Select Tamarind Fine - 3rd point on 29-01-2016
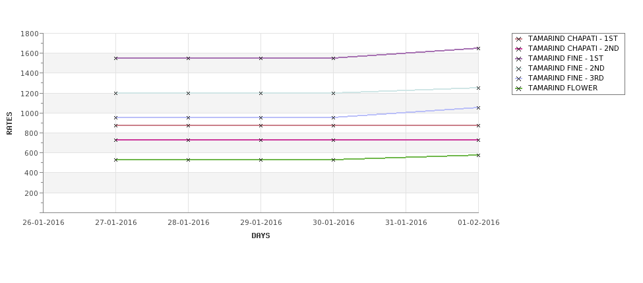This screenshot has width=643, height=283. 260,117
